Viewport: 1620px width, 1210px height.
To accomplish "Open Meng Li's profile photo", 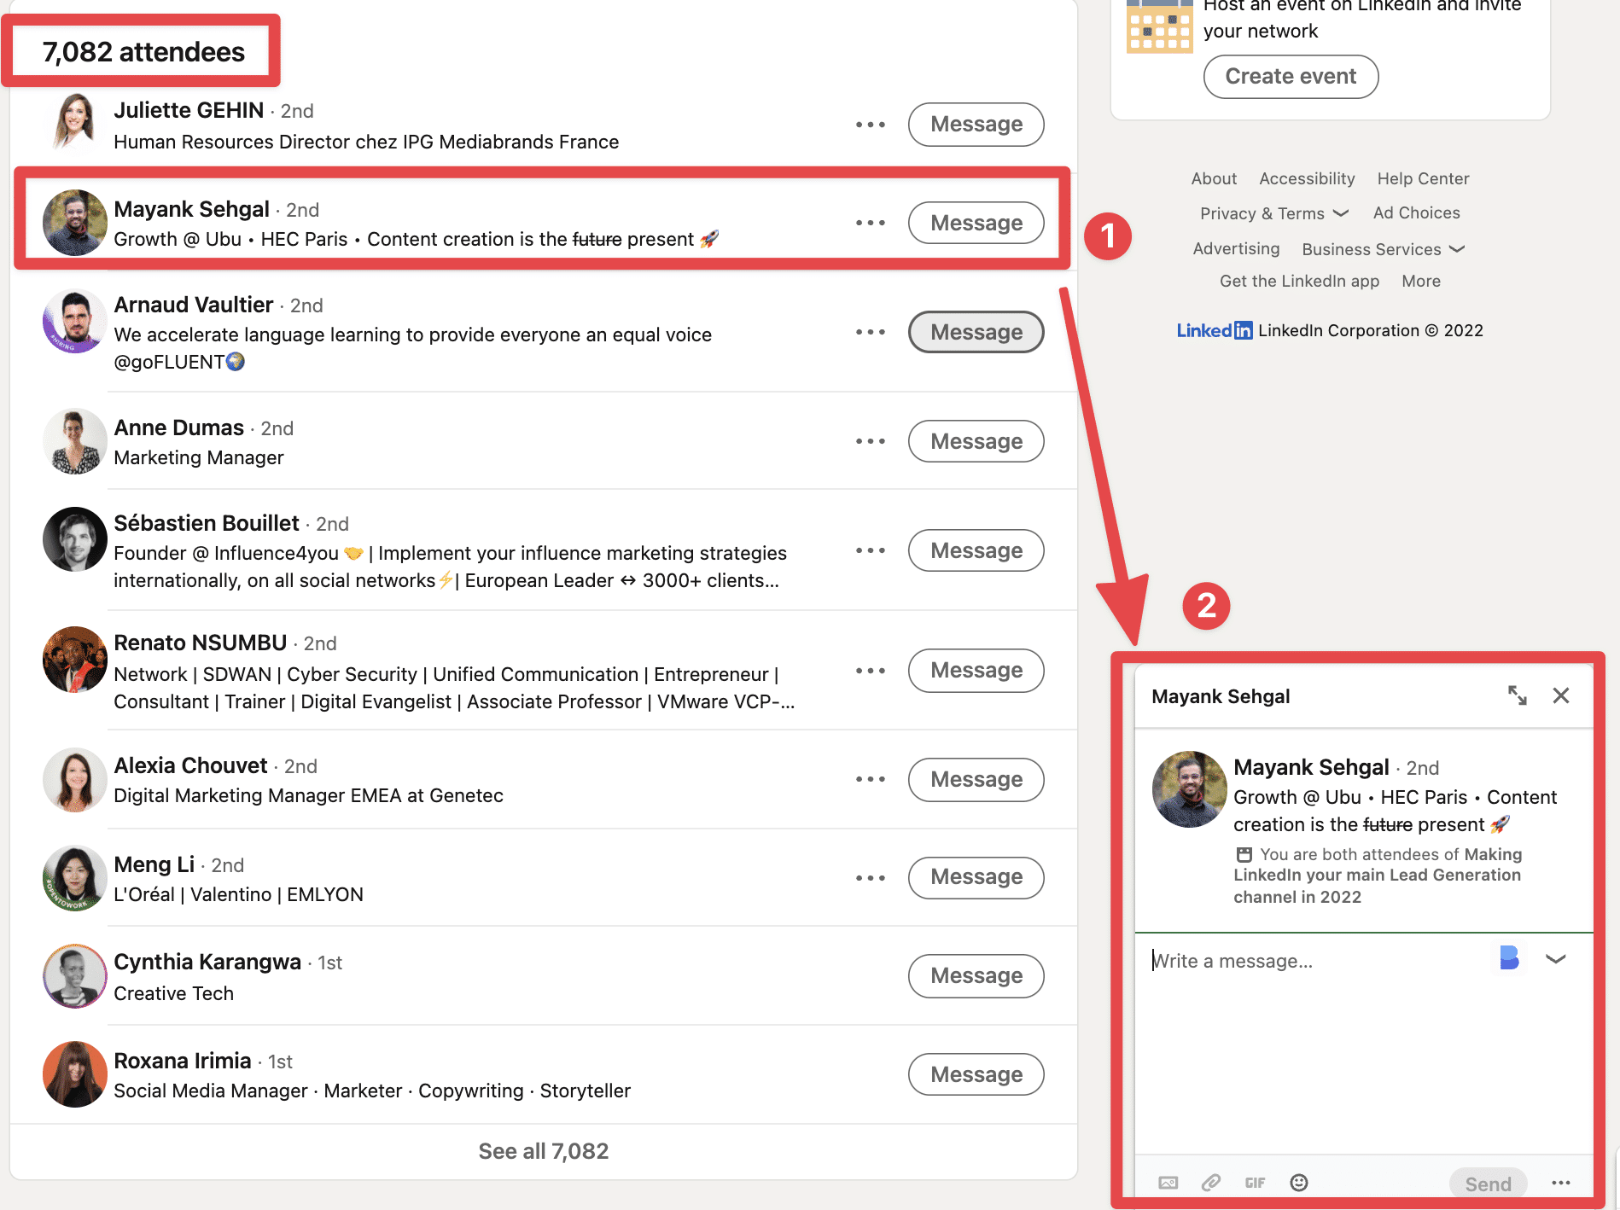I will click(75, 878).
